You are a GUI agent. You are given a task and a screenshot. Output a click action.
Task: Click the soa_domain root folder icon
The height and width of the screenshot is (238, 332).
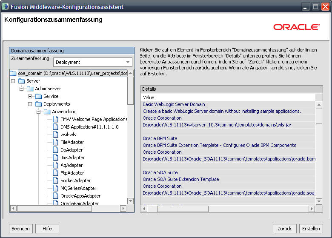[13, 73]
